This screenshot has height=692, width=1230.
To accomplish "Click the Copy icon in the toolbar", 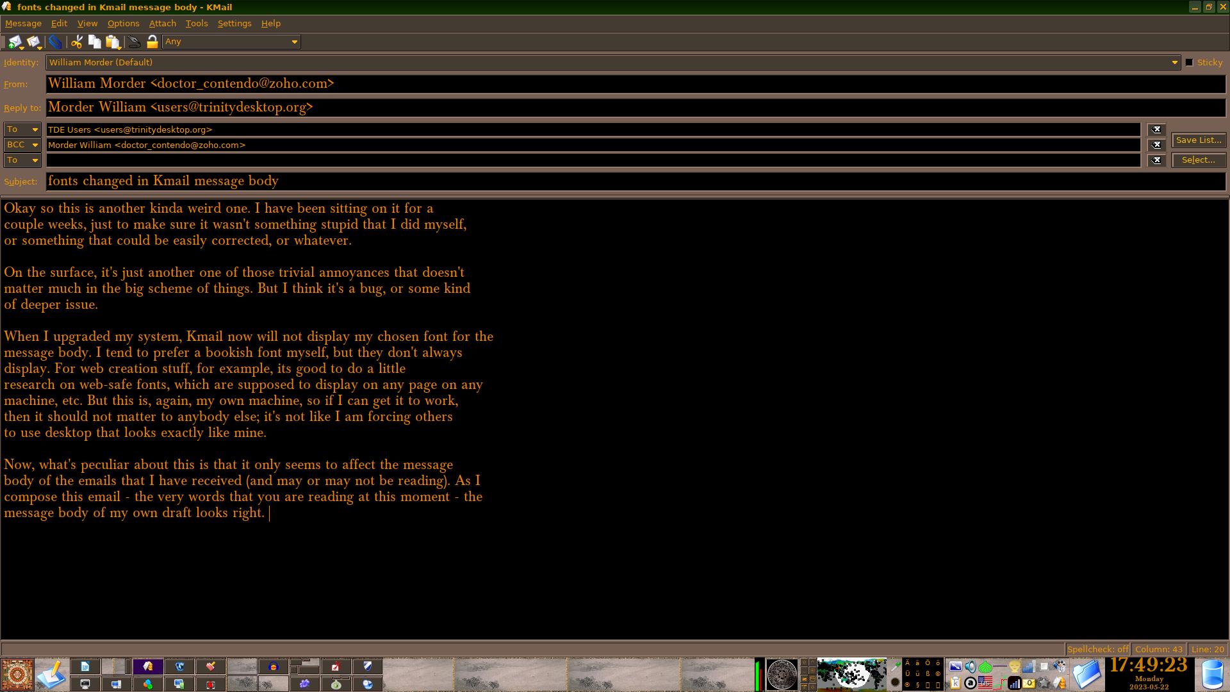I will pyautogui.click(x=95, y=42).
